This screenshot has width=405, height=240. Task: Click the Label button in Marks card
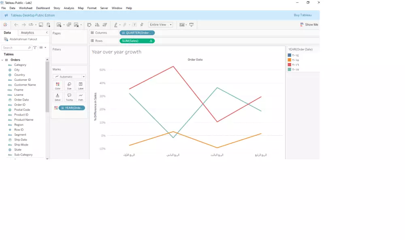point(81,86)
